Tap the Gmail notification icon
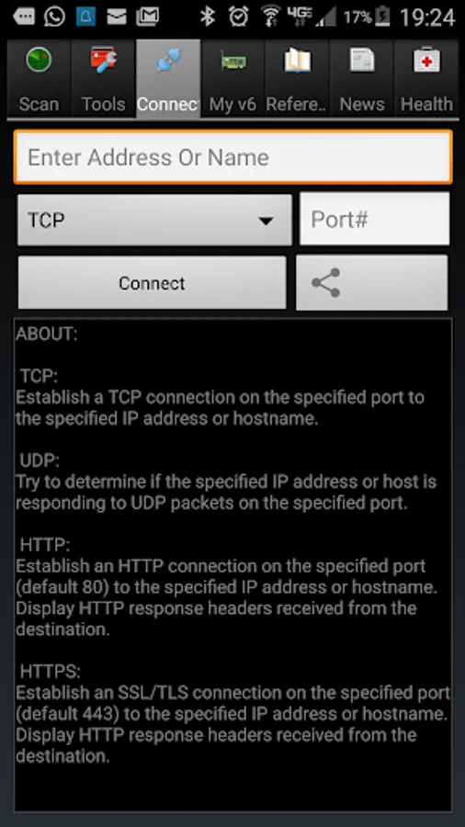 point(148,17)
